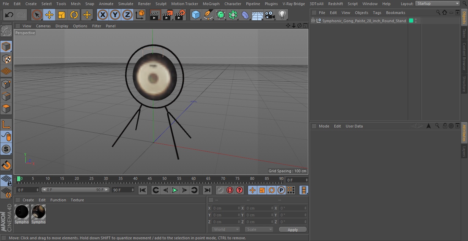468x241 pixels.
Task: Open the Material Texture menu
Action: (77, 200)
